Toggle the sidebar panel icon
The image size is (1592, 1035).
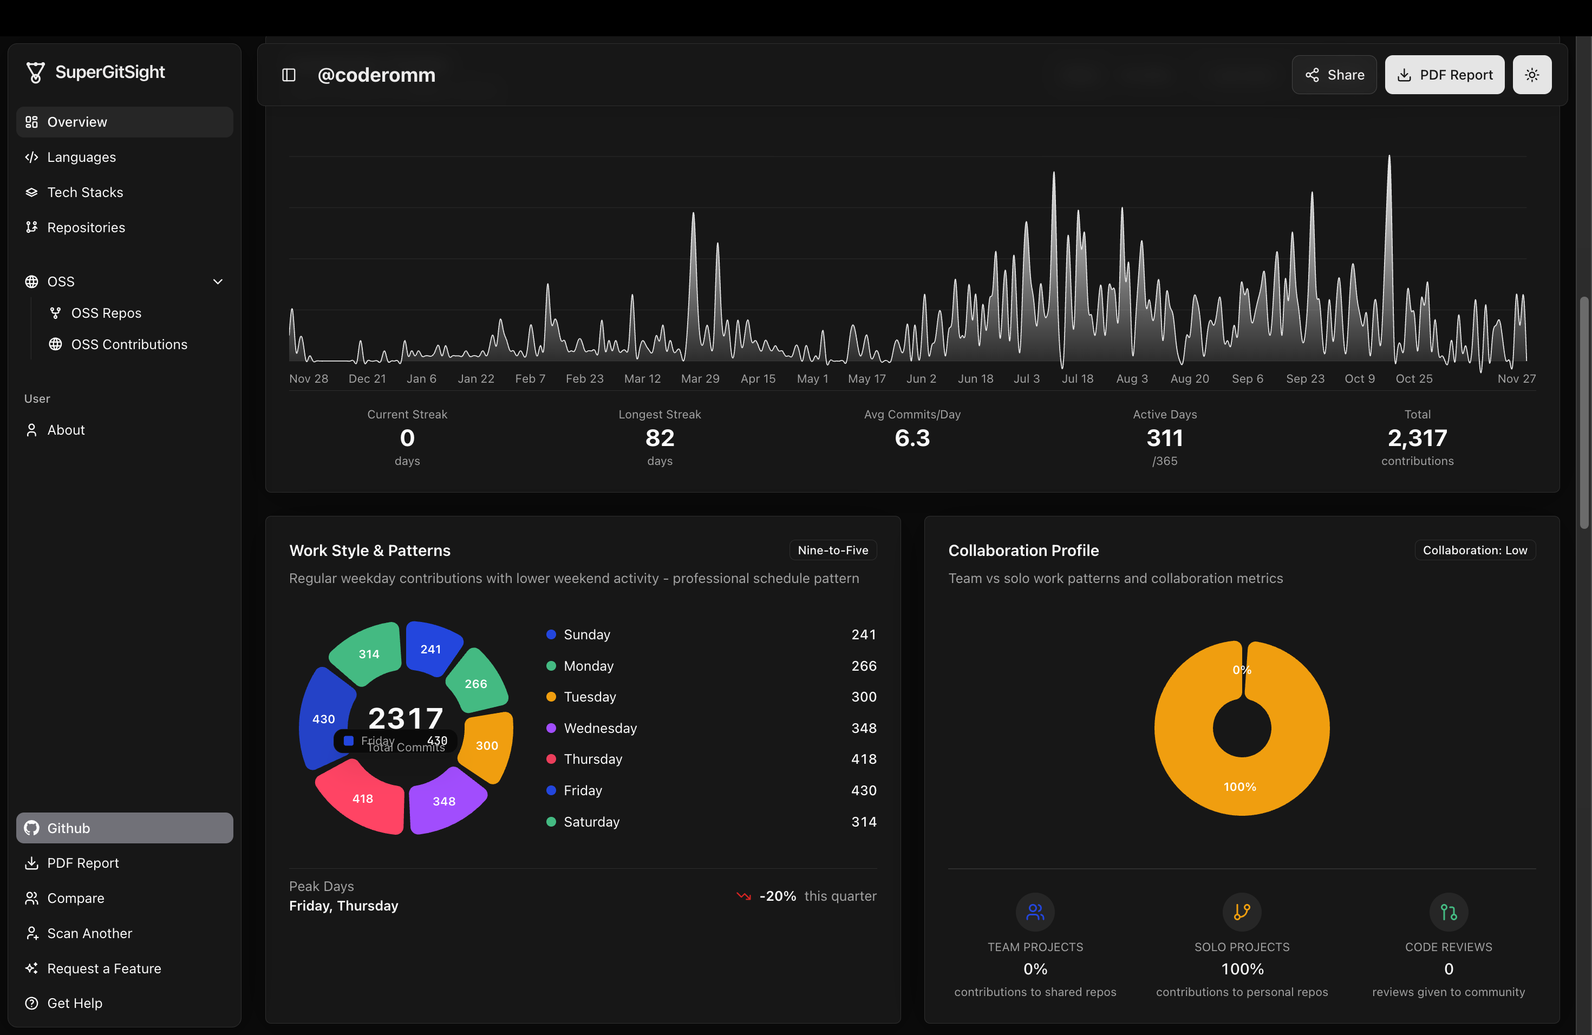coord(289,75)
